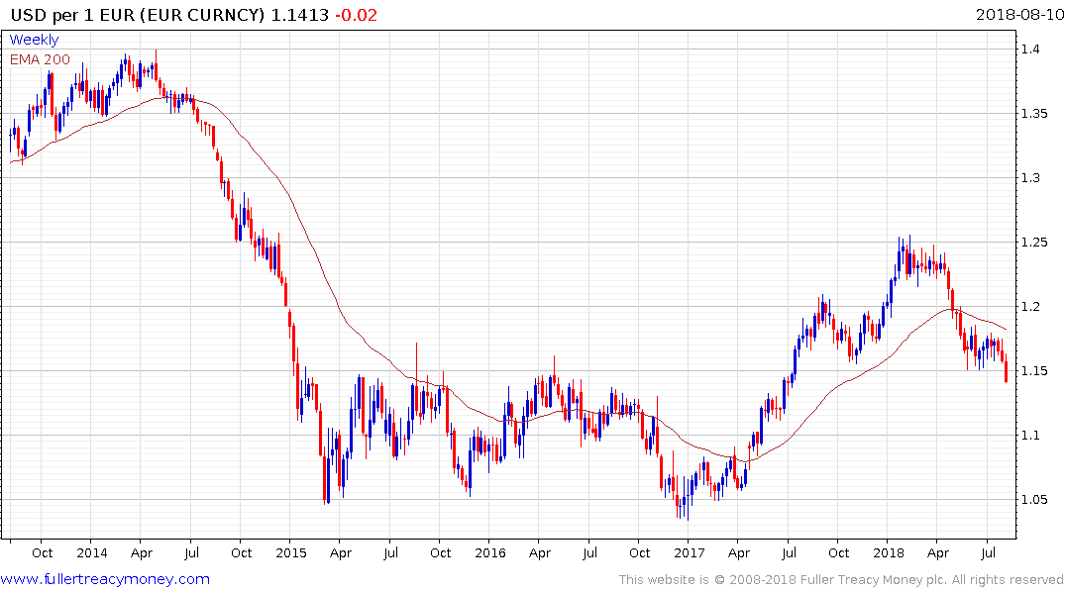The width and height of the screenshot is (1065, 594).
Task: Click the 1.25 y-axis price label
Action: 1033,243
